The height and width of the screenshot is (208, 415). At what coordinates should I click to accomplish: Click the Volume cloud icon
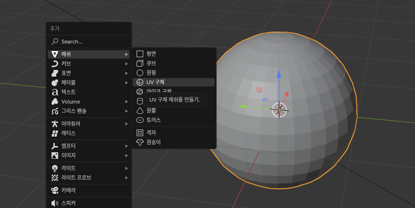[55, 102]
